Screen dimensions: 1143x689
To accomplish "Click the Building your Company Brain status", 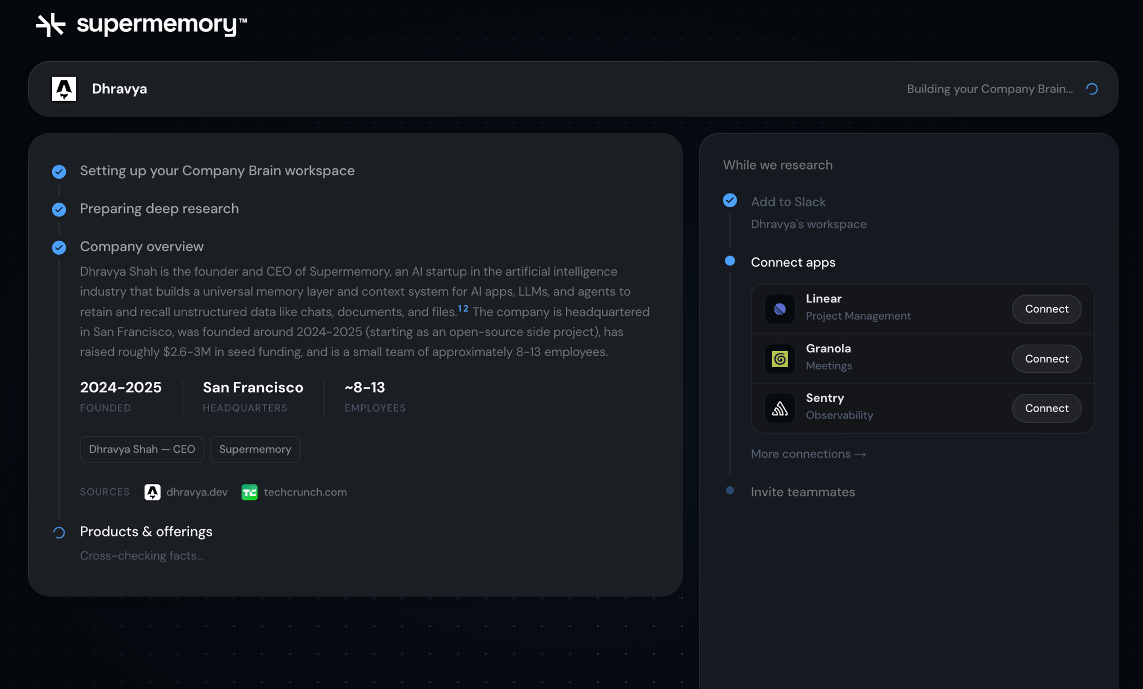I will click(x=990, y=89).
